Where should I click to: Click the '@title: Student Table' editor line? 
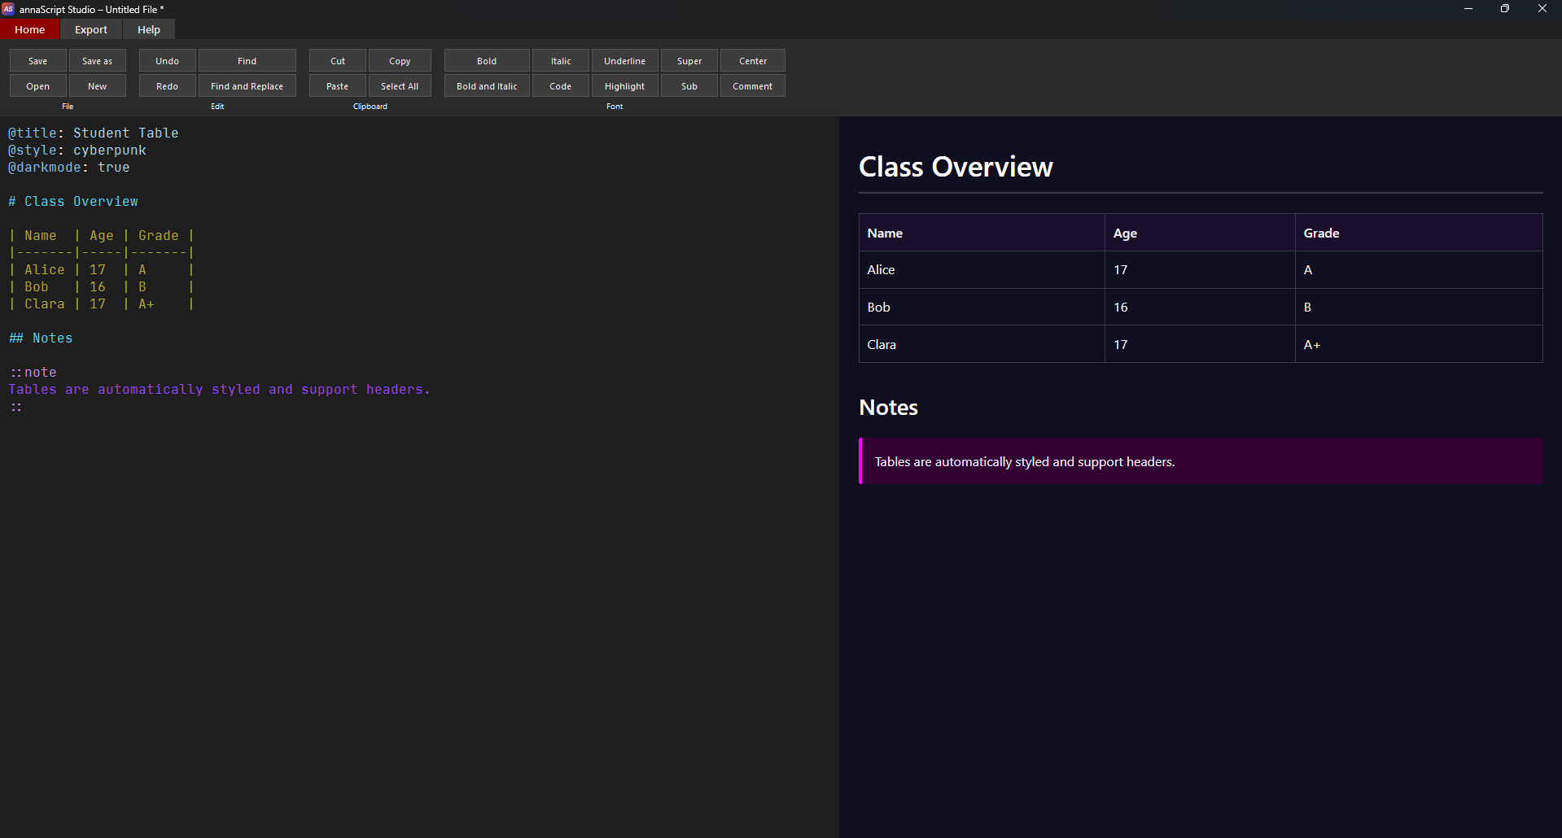(x=94, y=133)
